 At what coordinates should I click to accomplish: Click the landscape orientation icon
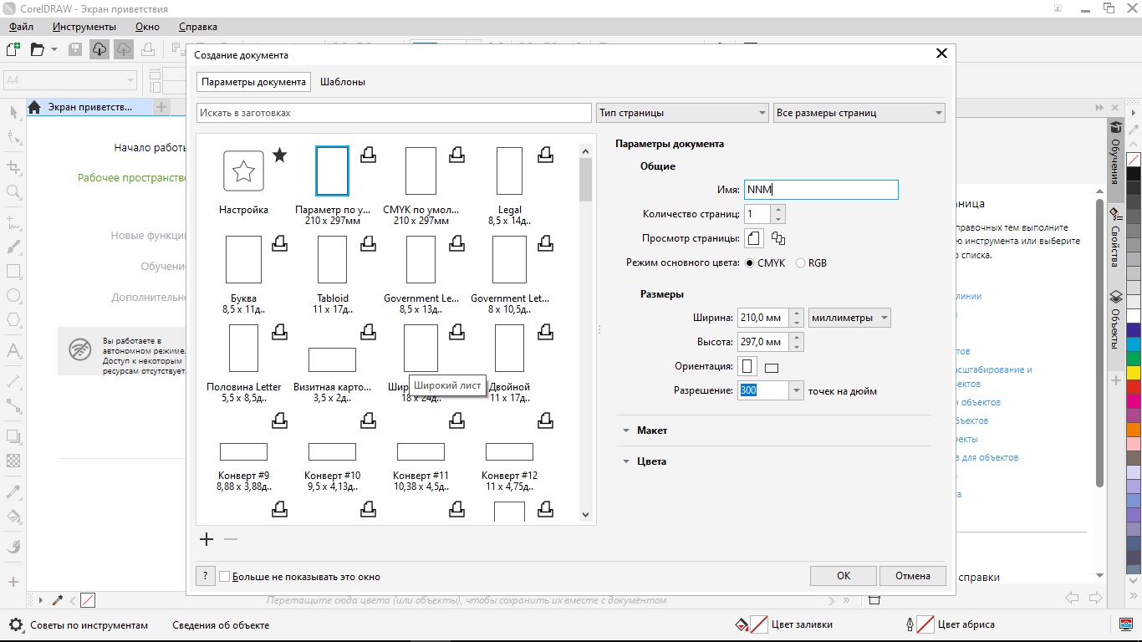coord(772,368)
